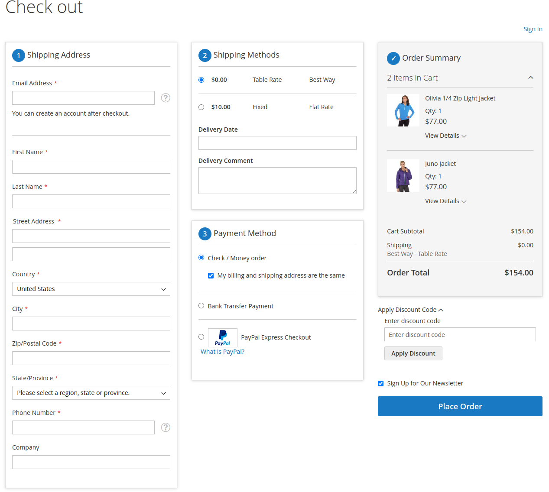Image resolution: width=549 pixels, height=492 pixels.
Task: Click the help icon beside Email Address
Action: click(x=166, y=98)
